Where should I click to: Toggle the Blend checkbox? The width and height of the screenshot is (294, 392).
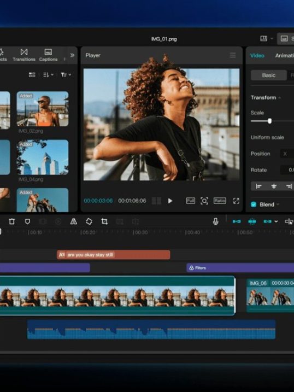(254, 204)
